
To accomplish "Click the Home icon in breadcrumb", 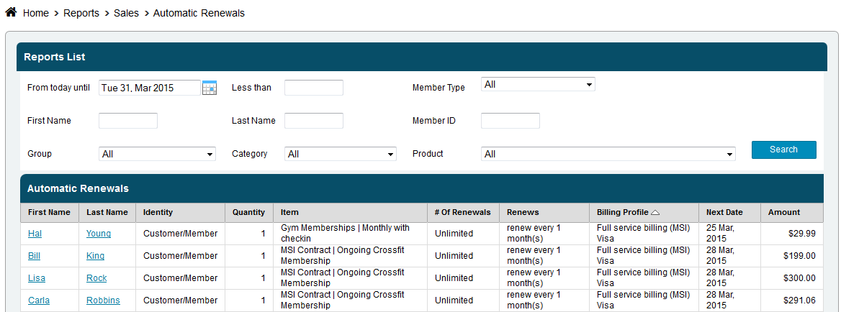I will tap(11, 13).
